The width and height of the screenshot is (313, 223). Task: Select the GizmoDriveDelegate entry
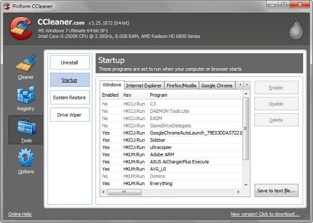(x=171, y=125)
